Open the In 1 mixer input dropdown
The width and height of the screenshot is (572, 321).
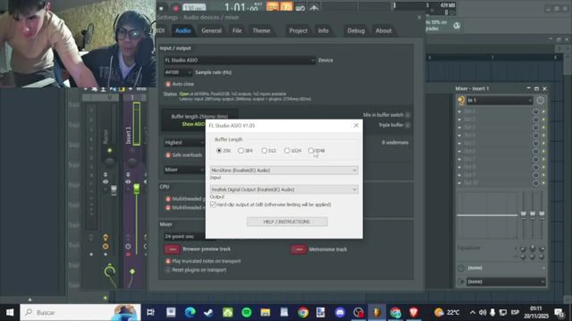500,101
